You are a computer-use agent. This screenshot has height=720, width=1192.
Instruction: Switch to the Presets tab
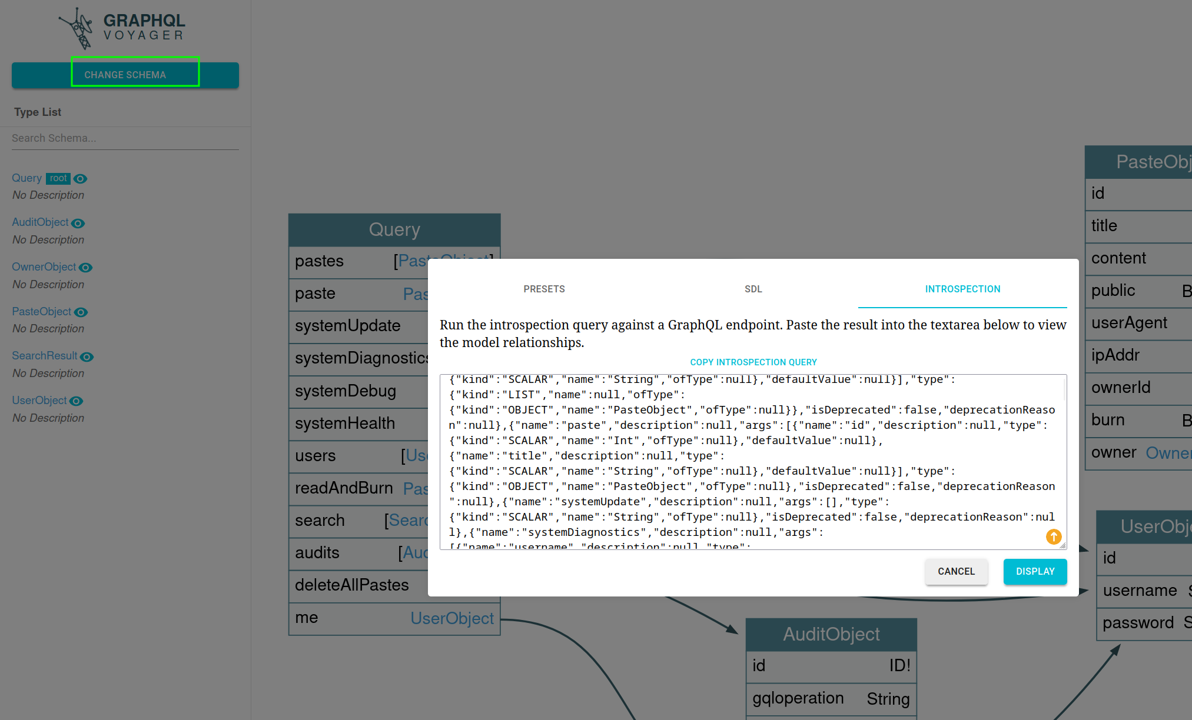click(544, 289)
